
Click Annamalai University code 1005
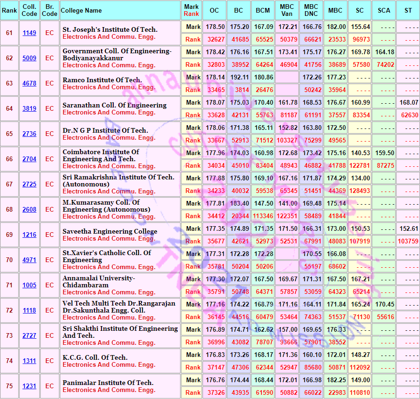(x=29, y=285)
